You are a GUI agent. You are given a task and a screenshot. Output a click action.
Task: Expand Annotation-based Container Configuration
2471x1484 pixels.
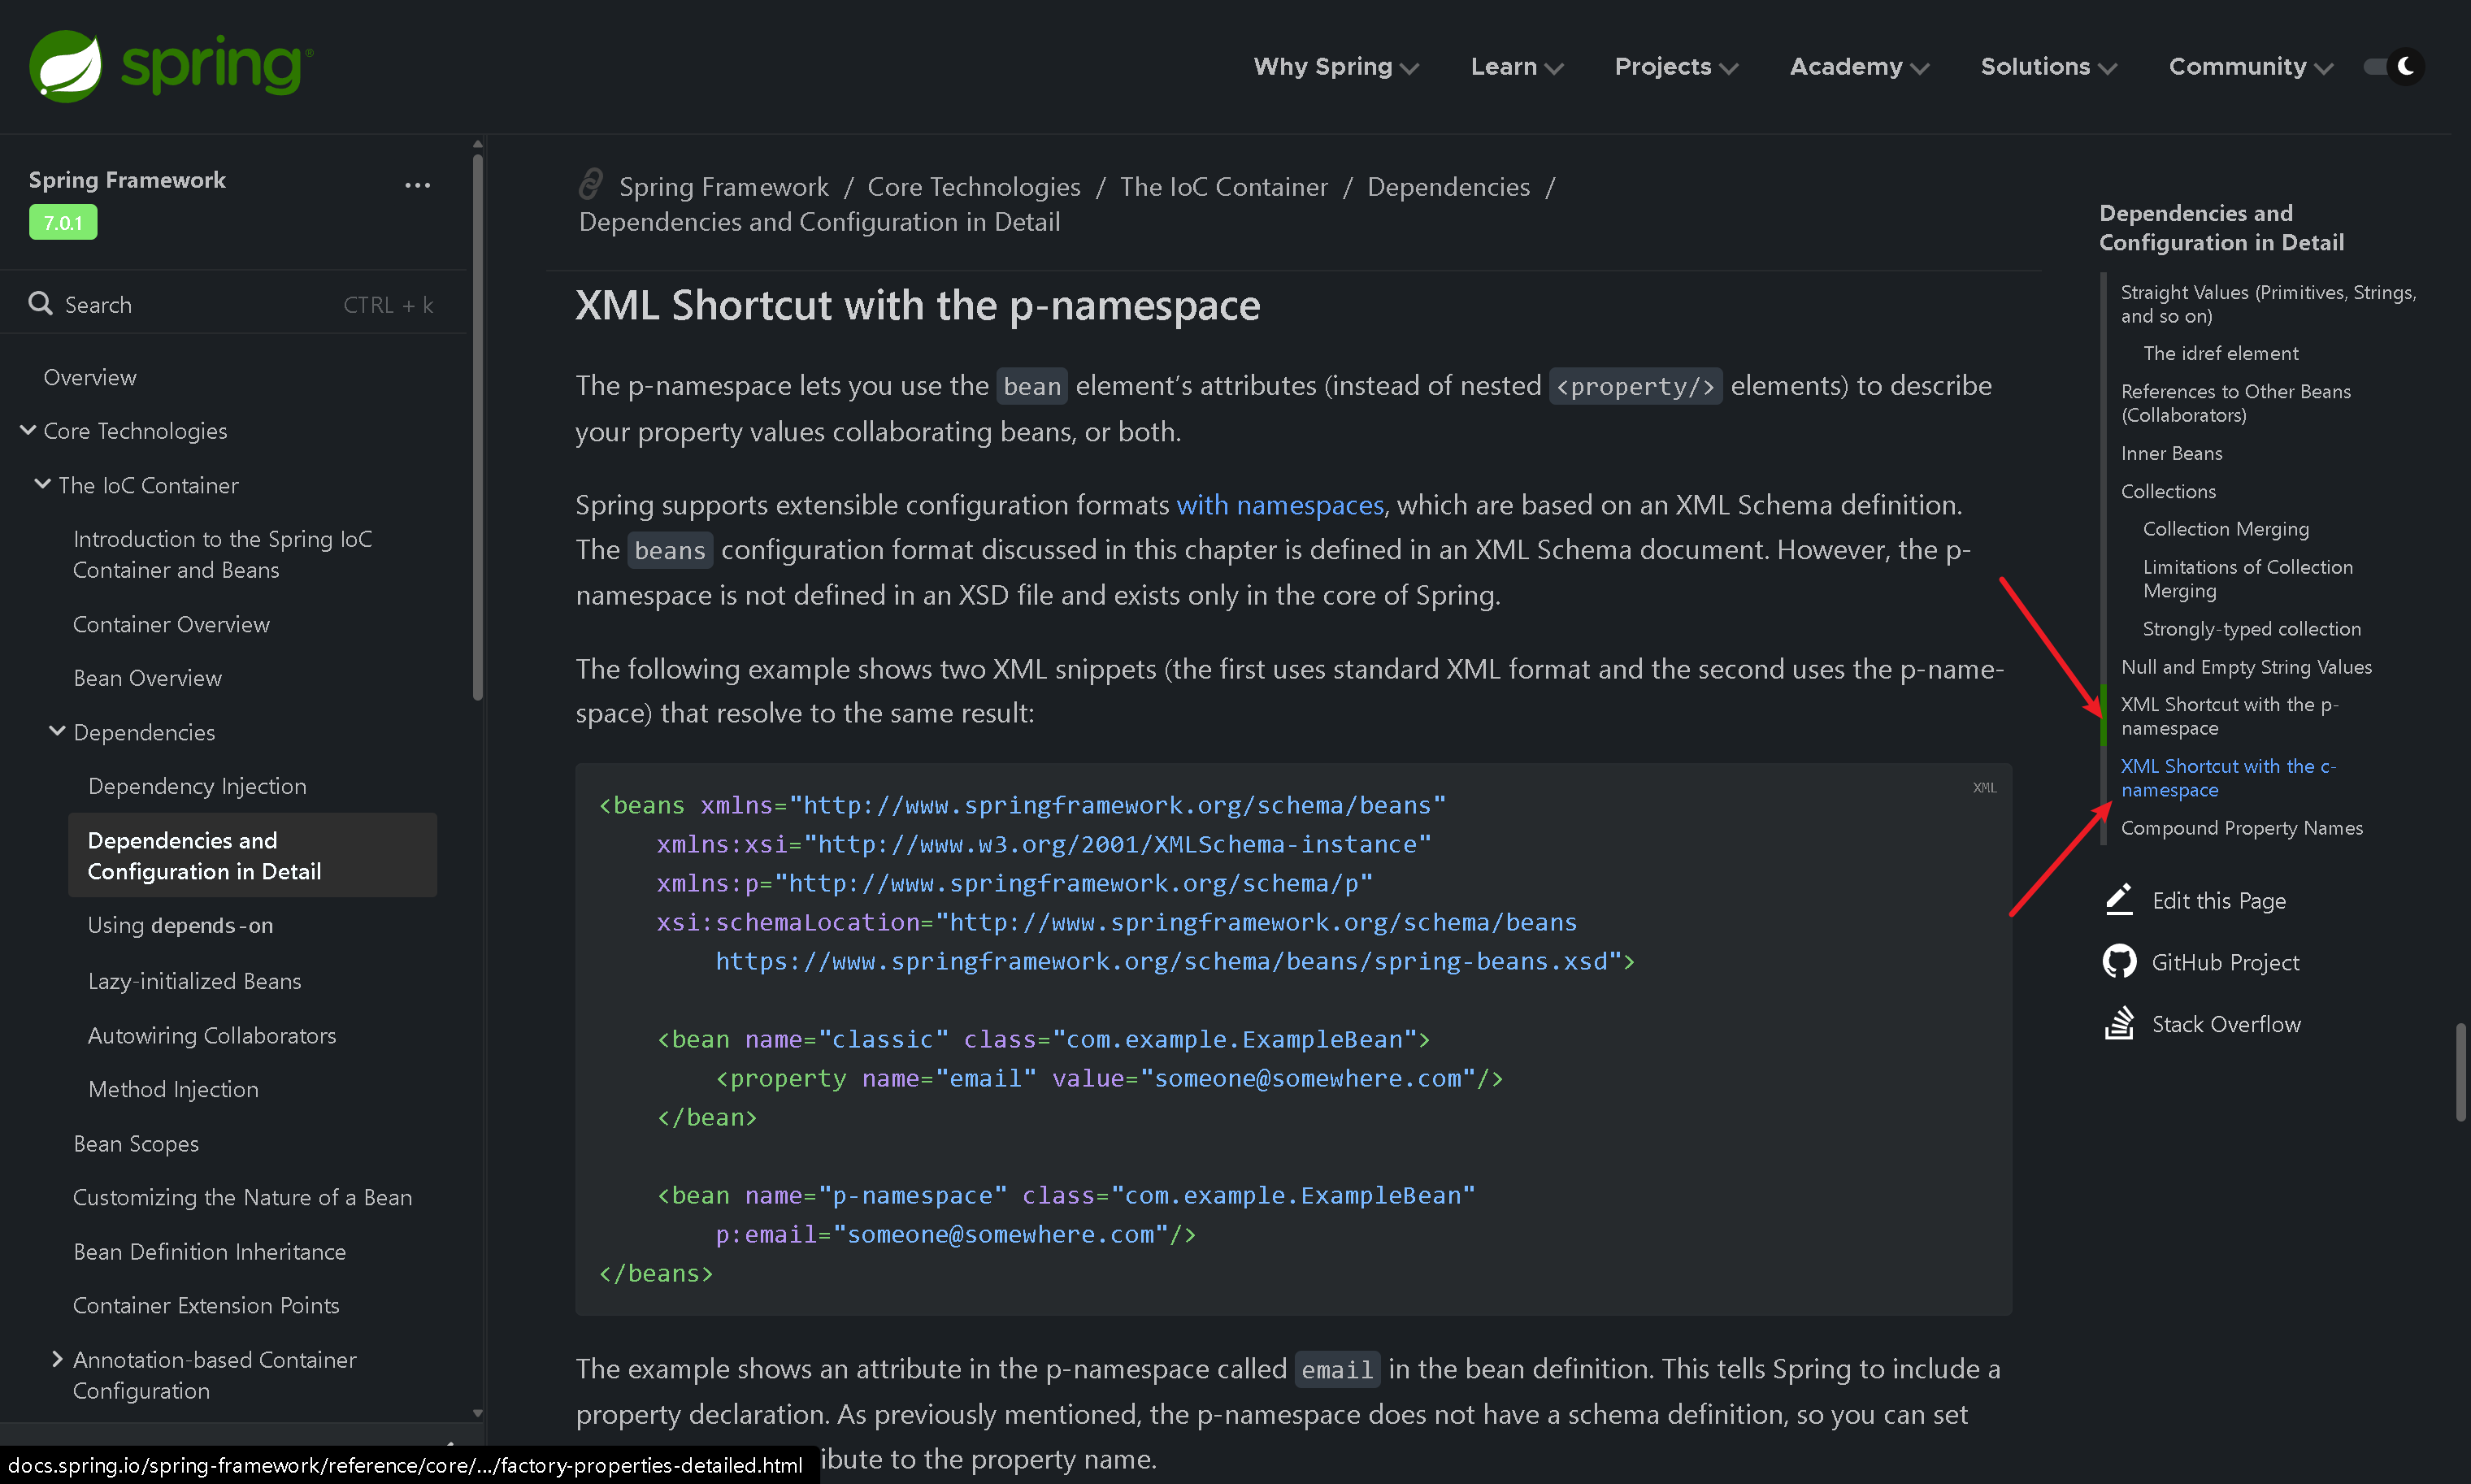click(x=57, y=1359)
